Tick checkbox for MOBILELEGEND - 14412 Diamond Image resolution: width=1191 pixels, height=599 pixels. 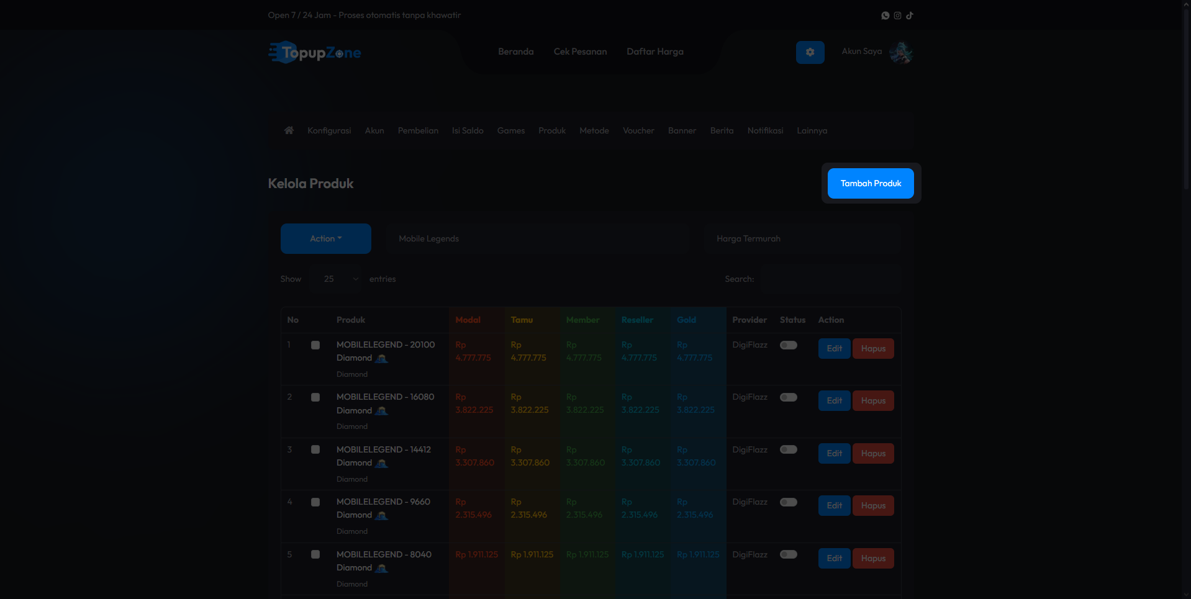point(315,449)
